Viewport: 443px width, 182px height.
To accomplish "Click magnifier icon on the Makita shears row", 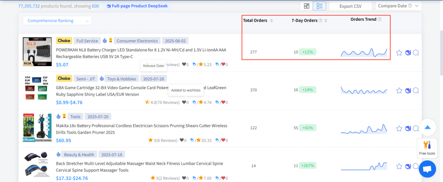I will click(x=416, y=128).
